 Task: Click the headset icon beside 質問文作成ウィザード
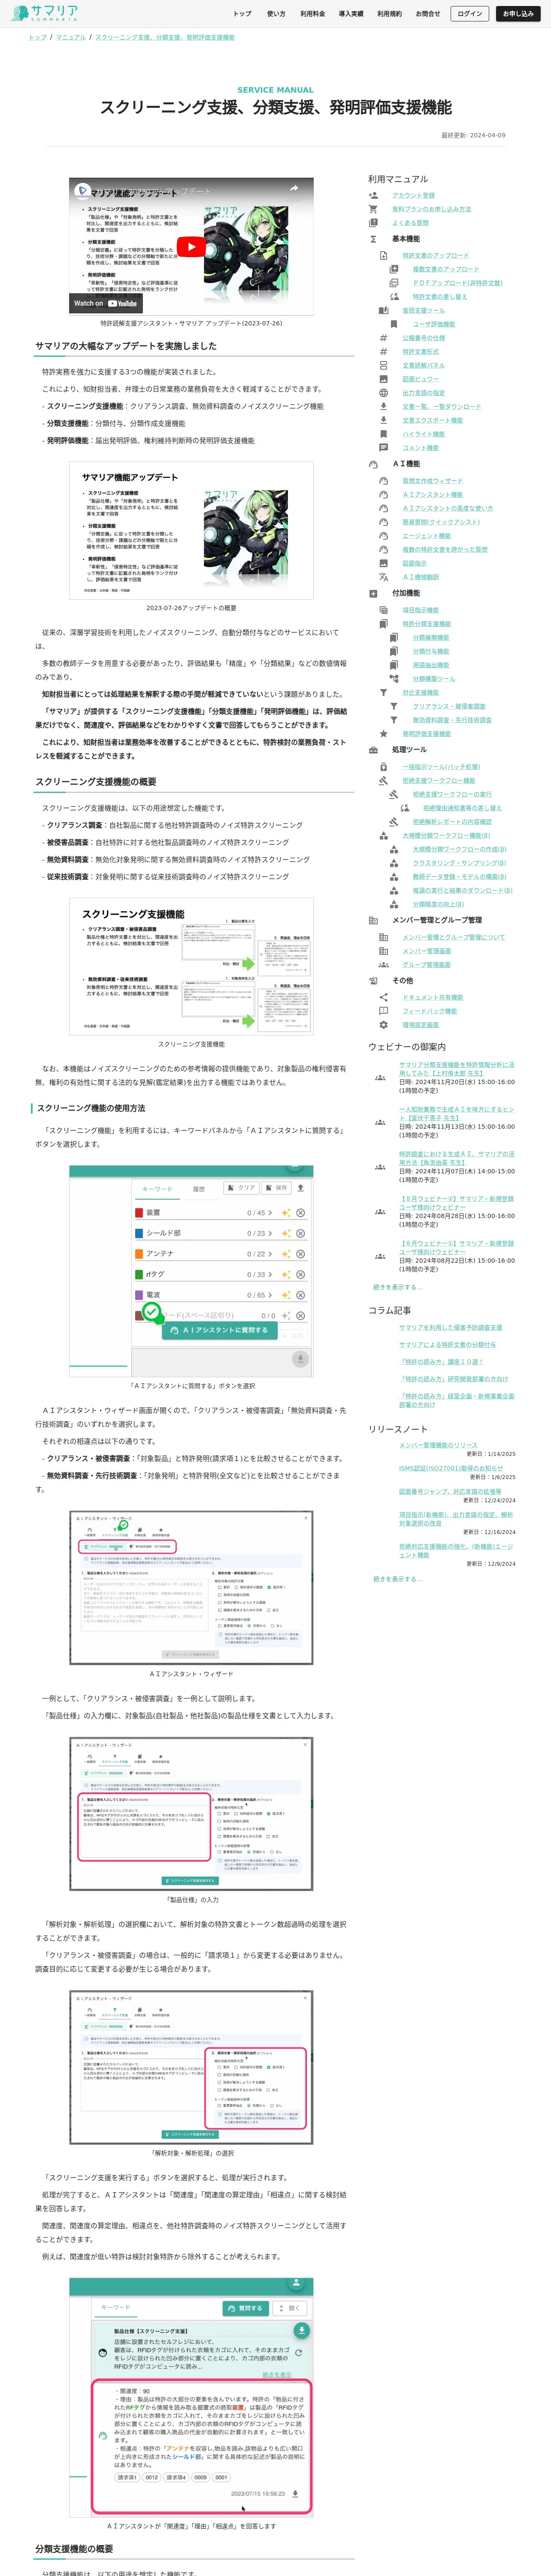coord(383,481)
